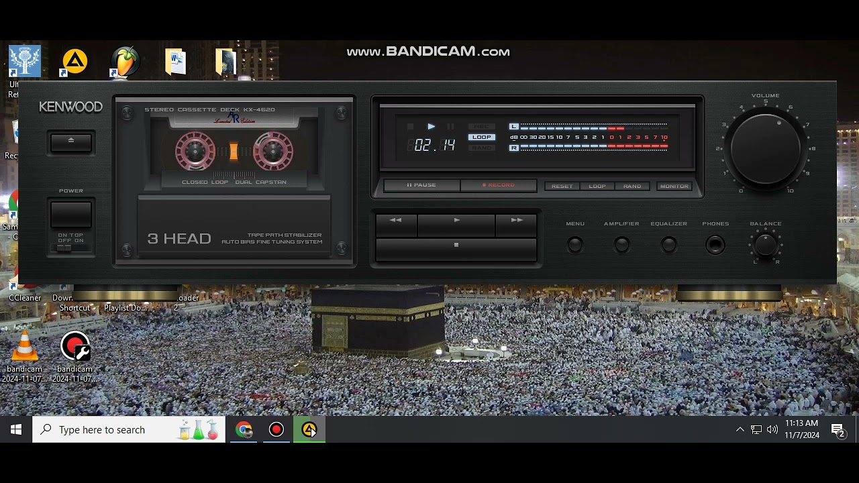The height and width of the screenshot is (483, 859).
Task: Open the thistle emblem desktop shortcut
Action: pos(25,62)
